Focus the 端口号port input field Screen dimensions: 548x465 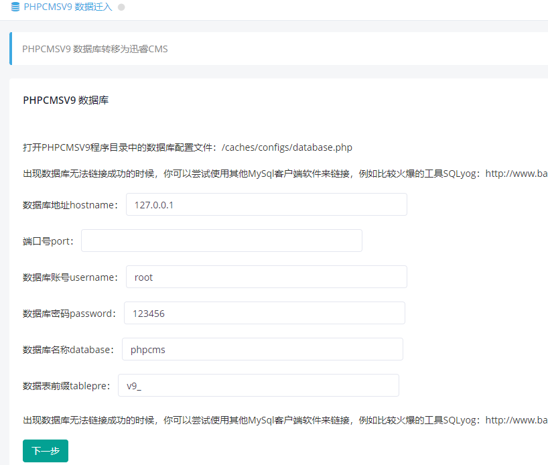click(x=222, y=241)
